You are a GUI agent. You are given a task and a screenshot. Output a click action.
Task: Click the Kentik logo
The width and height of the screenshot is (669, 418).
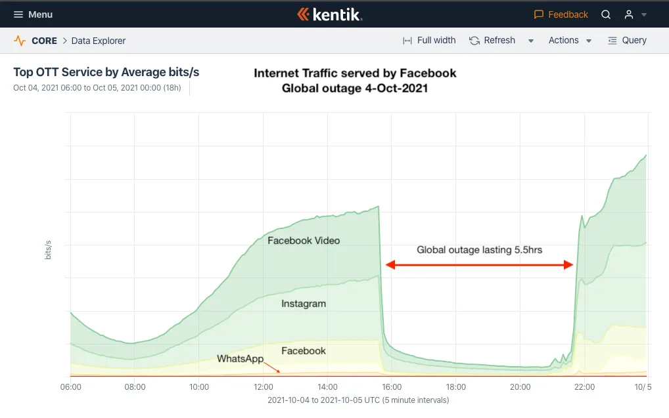330,14
